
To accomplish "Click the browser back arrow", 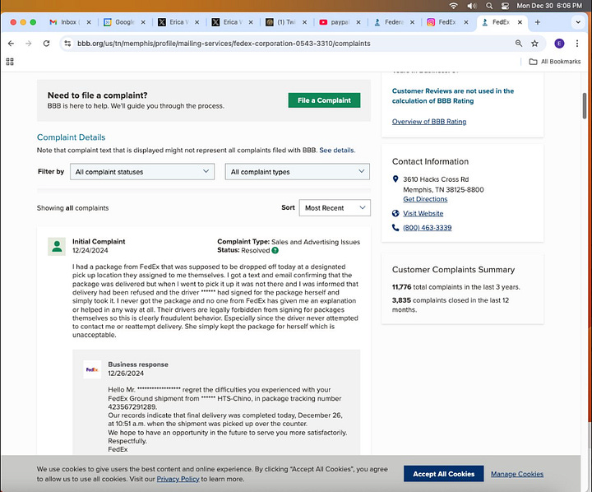I will 11,44.
